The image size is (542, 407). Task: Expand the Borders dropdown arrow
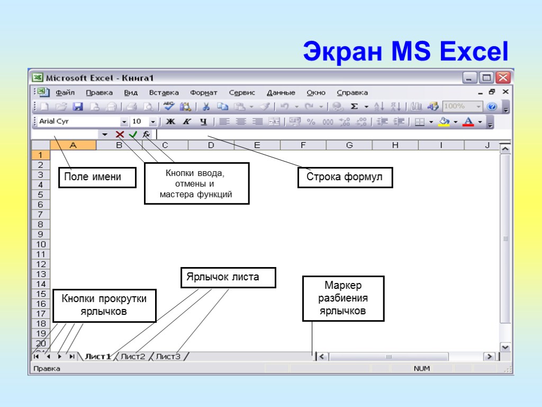pos(431,122)
